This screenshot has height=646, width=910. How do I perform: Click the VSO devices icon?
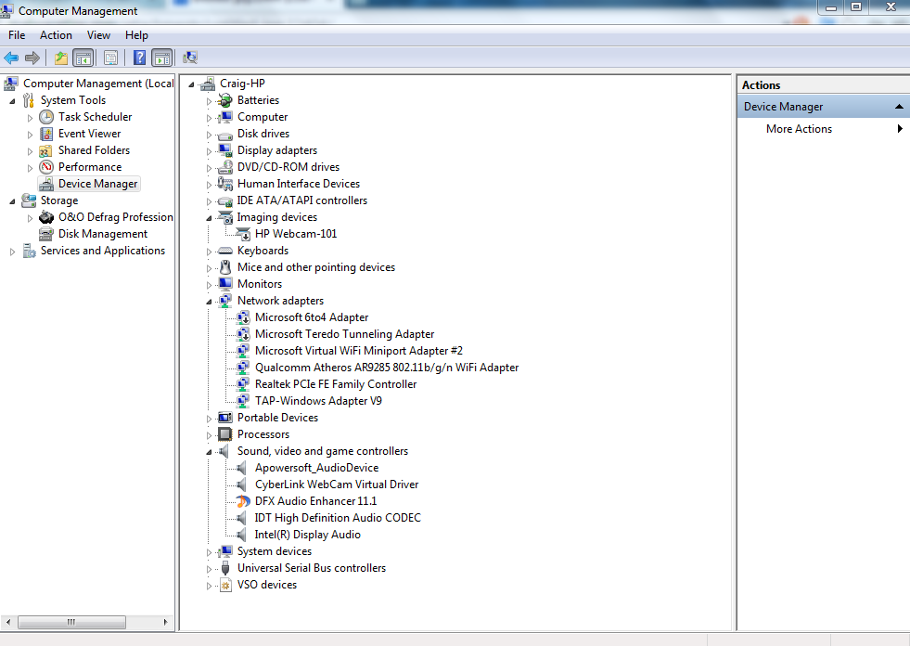pyautogui.click(x=225, y=585)
